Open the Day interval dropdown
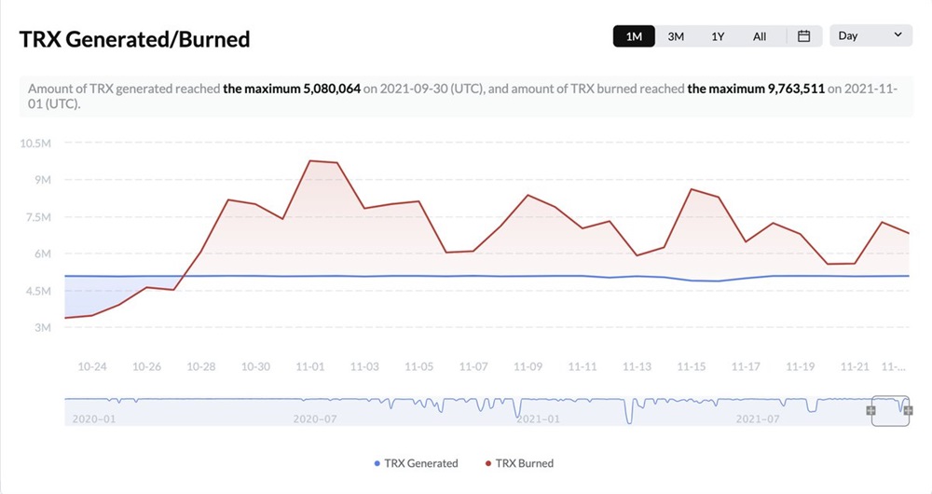 (x=870, y=35)
